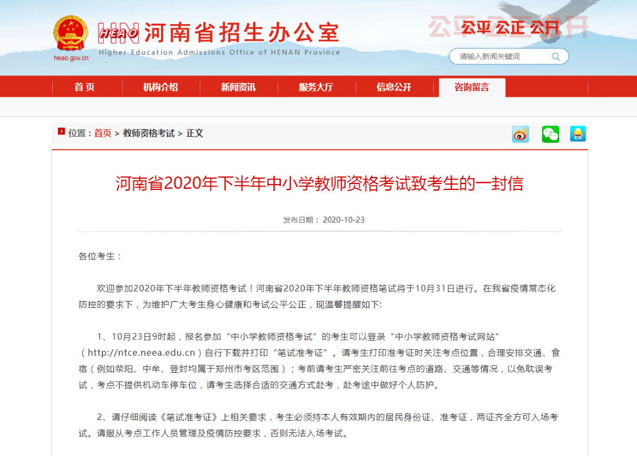
Task: Click Higher Education Admissions Office subtitle
Action: [219, 53]
